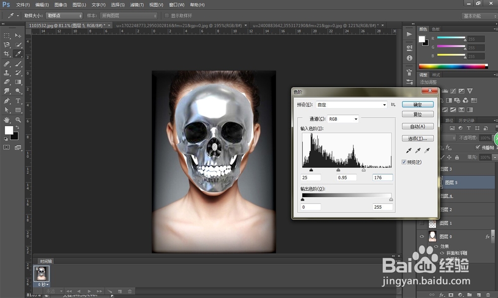The width and height of the screenshot is (498, 298).
Task: Click the input levels field showing 176
Action: point(382,177)
